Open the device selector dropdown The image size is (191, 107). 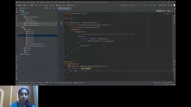tap(132, 5)
